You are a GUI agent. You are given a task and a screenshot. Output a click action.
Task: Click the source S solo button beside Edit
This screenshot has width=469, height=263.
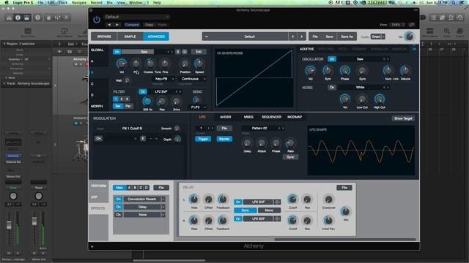tap(177, 52)
